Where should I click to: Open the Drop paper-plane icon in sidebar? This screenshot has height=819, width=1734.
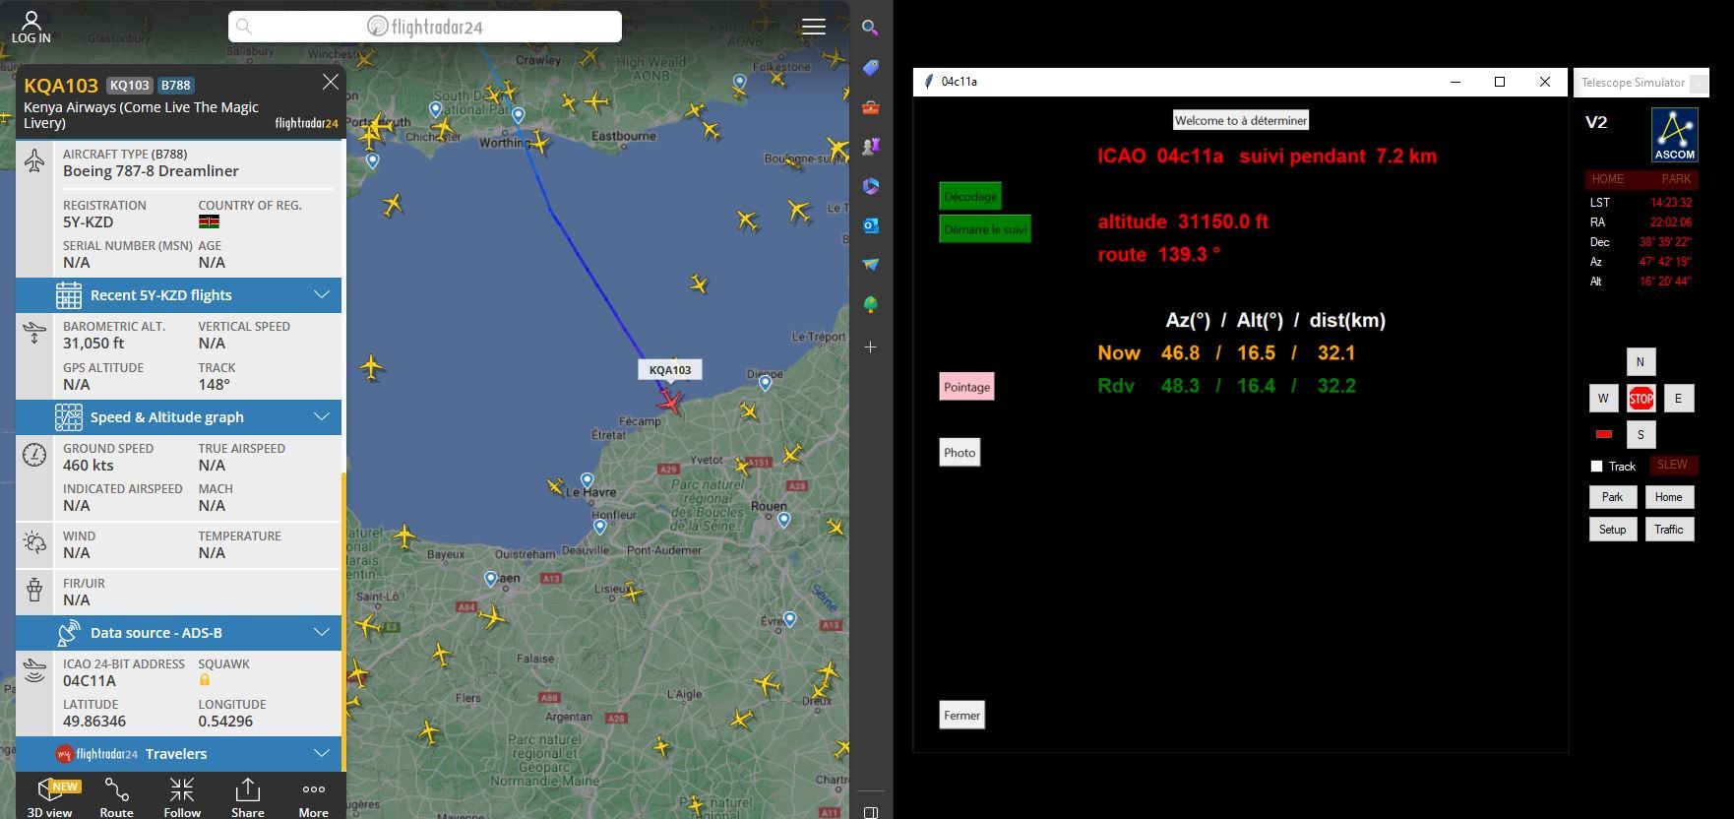(x=870, y=264)
